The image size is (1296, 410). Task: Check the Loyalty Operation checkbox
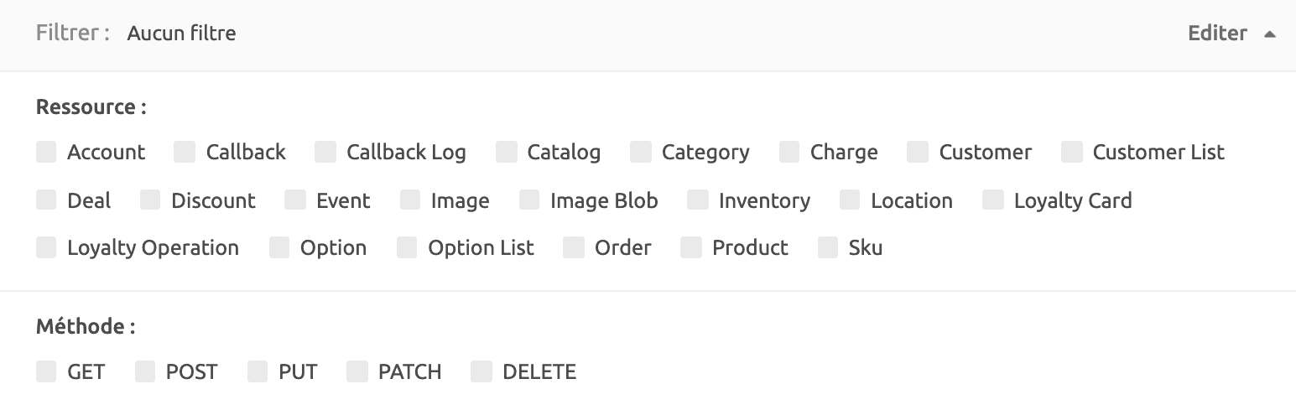pos(46,247)
